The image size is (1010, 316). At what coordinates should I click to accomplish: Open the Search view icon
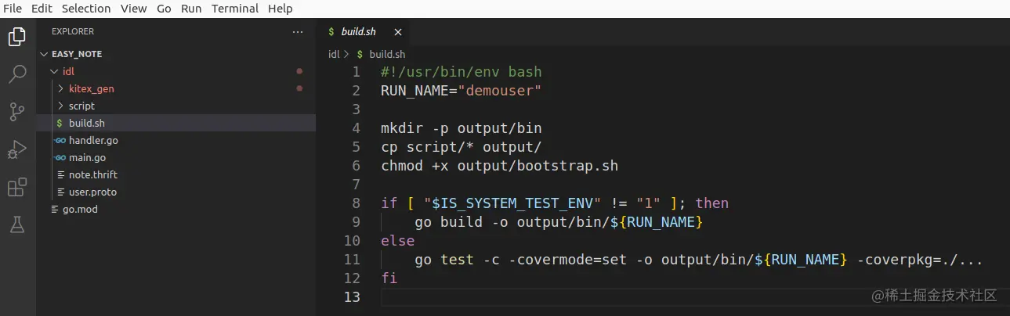coord(17,74)
